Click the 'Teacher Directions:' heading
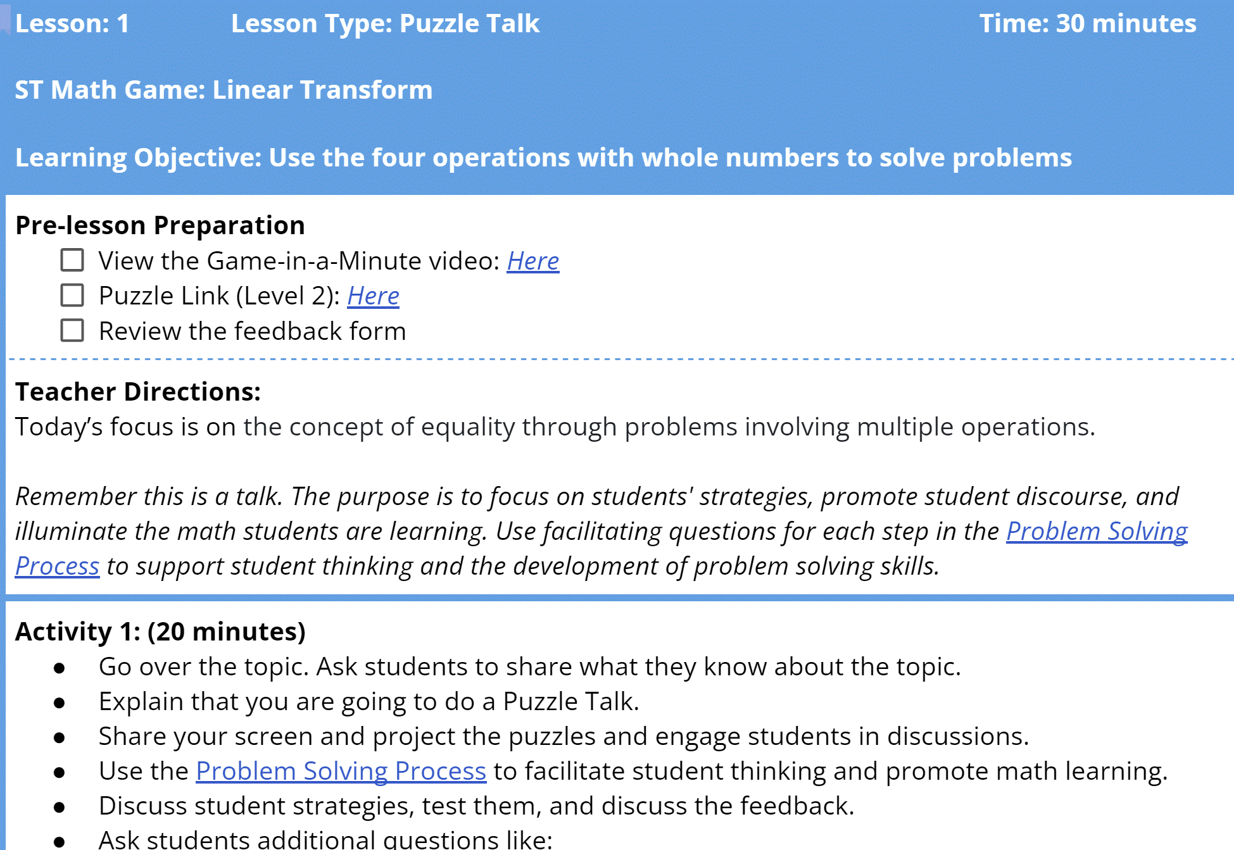 coord(137,392)
